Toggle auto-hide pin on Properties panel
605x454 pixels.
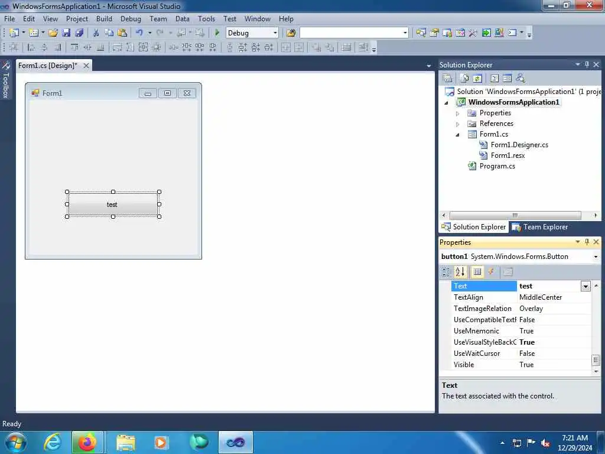click(587, 242)
